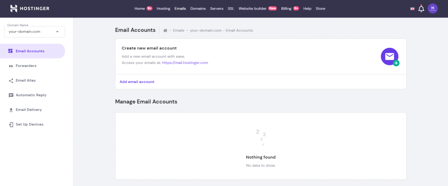Click the envelope create-email icon
Image resolution: width=448 pixels, height=186 pixels.
(389, 57)
